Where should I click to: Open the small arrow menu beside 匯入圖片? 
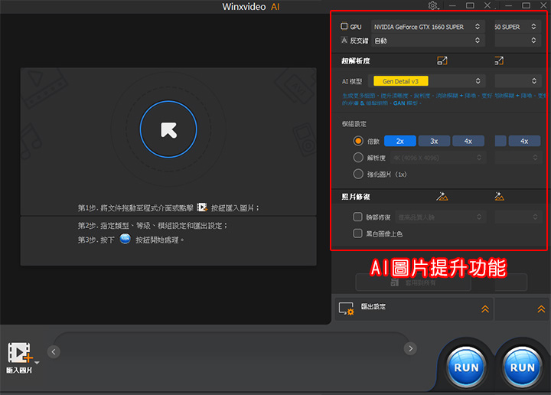click(x=37, y=363)
